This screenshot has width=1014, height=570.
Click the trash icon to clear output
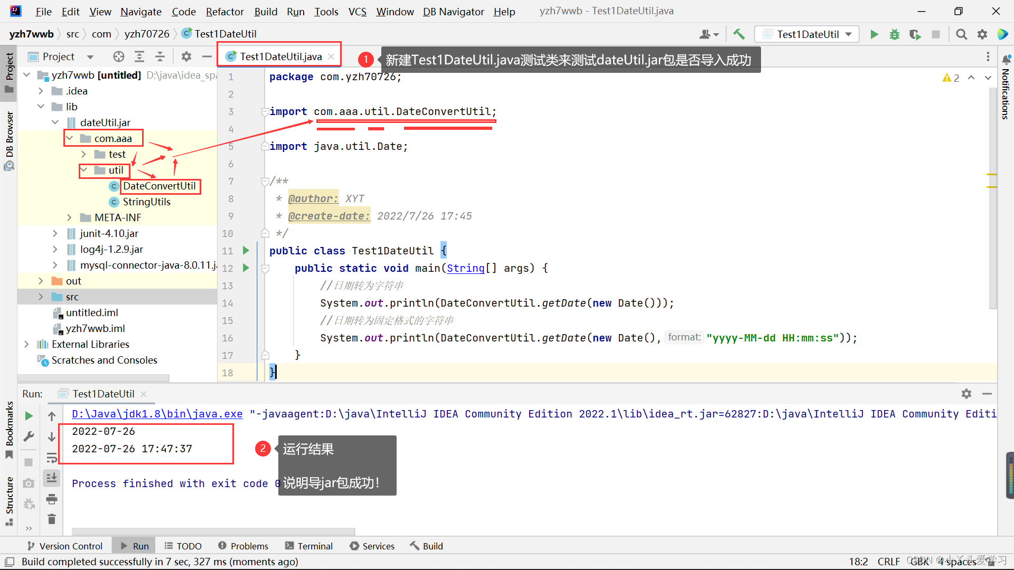[x=52, y=519]
